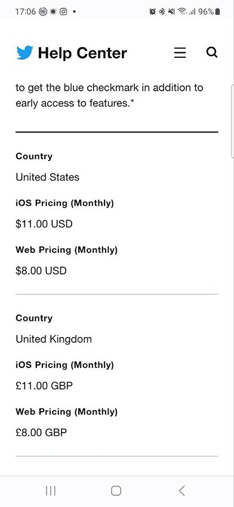Open the hamburger menu
The width and height of the screenshot is (234, 507).
[x=180, y=52]
